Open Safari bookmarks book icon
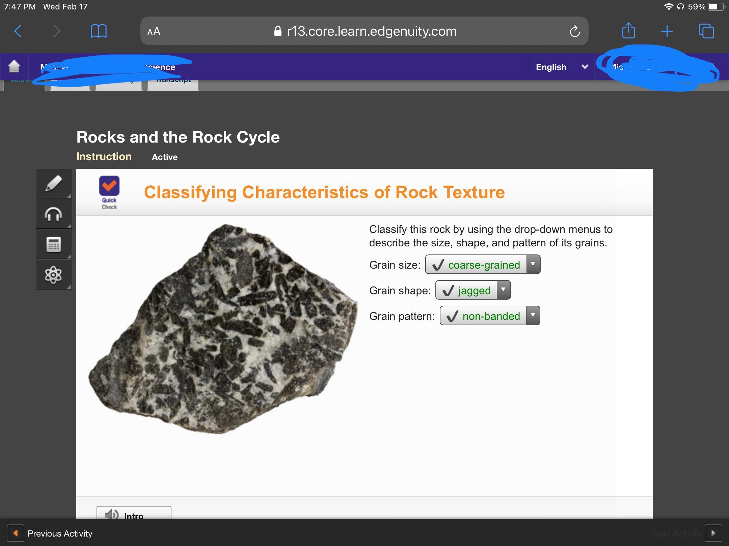This screenshot has width=729, height=546. click(99, 31)
